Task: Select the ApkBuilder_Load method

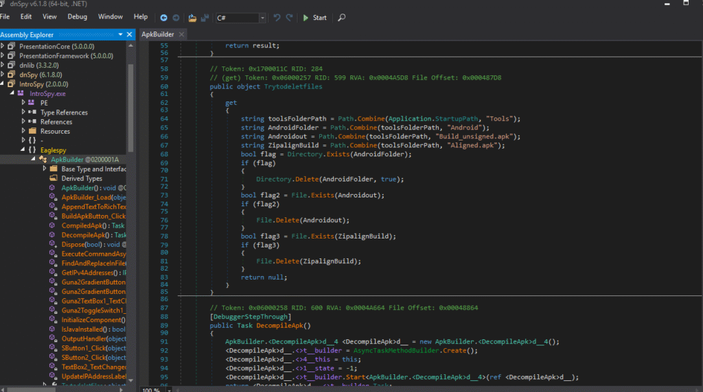Action: 93,197
